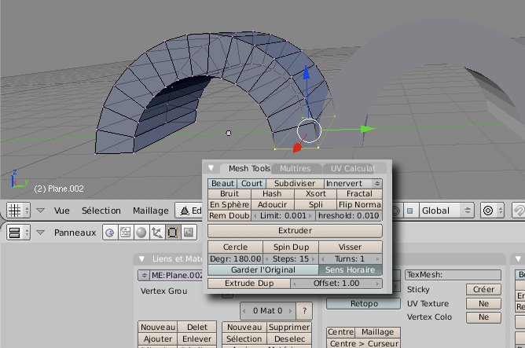This screenshot has height=348, width=525.
Task: Click the Adoucir (Smooth) button
Action: (272, 204)
